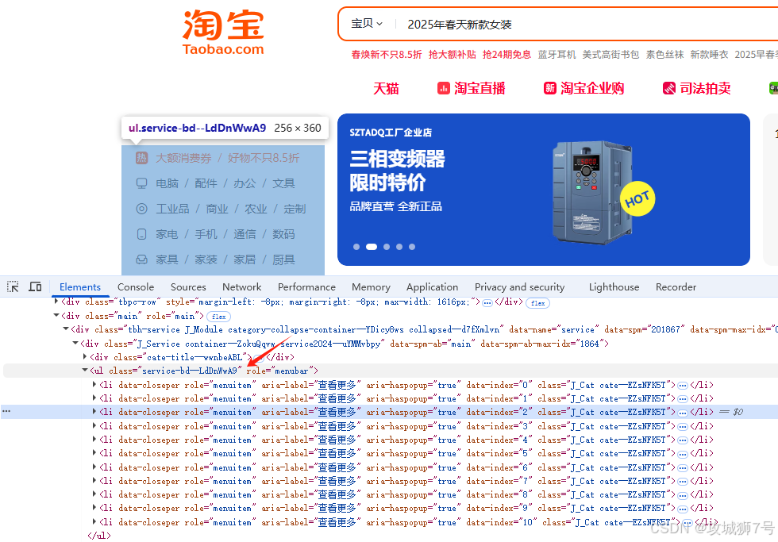The image size is (778, 542).
Task: Click hot search 美式高街书包
Action: [x=610, y=55]
